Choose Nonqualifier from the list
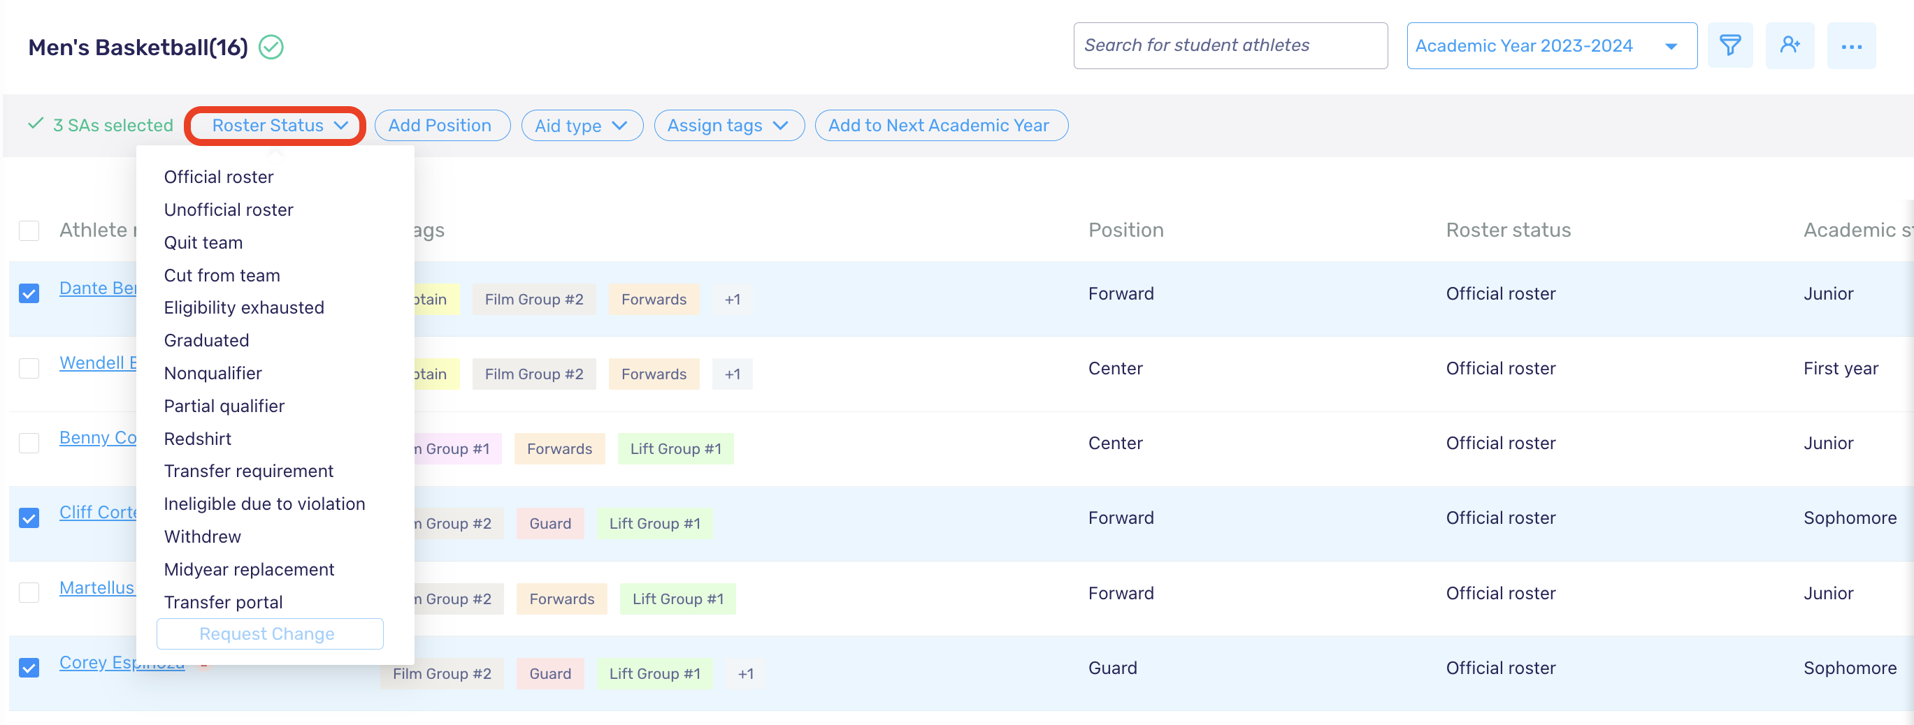Screen dimensions: 1914x725 point(213,372)
